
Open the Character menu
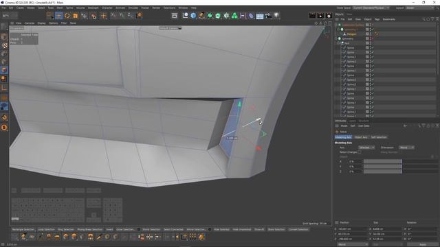pos(107,8)
